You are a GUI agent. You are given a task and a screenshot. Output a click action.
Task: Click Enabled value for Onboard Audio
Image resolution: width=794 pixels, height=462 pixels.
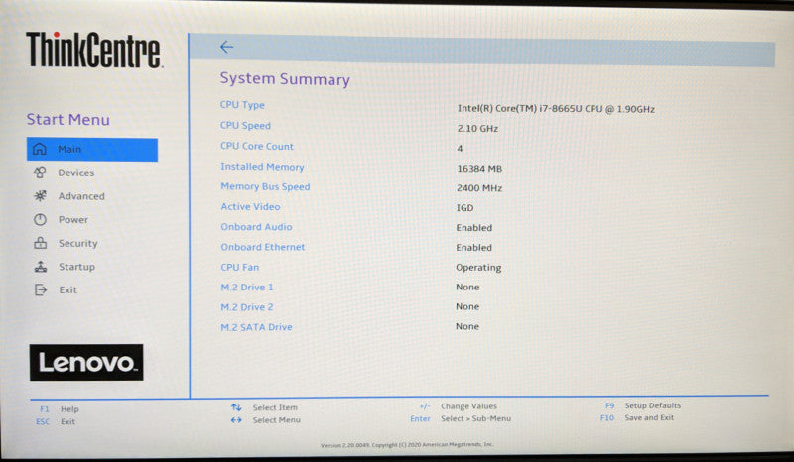[474, 228]
